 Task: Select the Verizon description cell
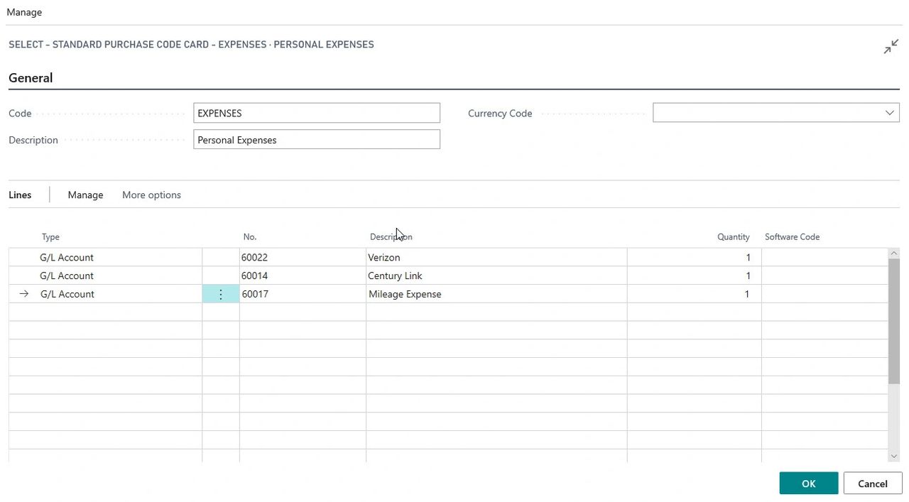pos(496,257)
